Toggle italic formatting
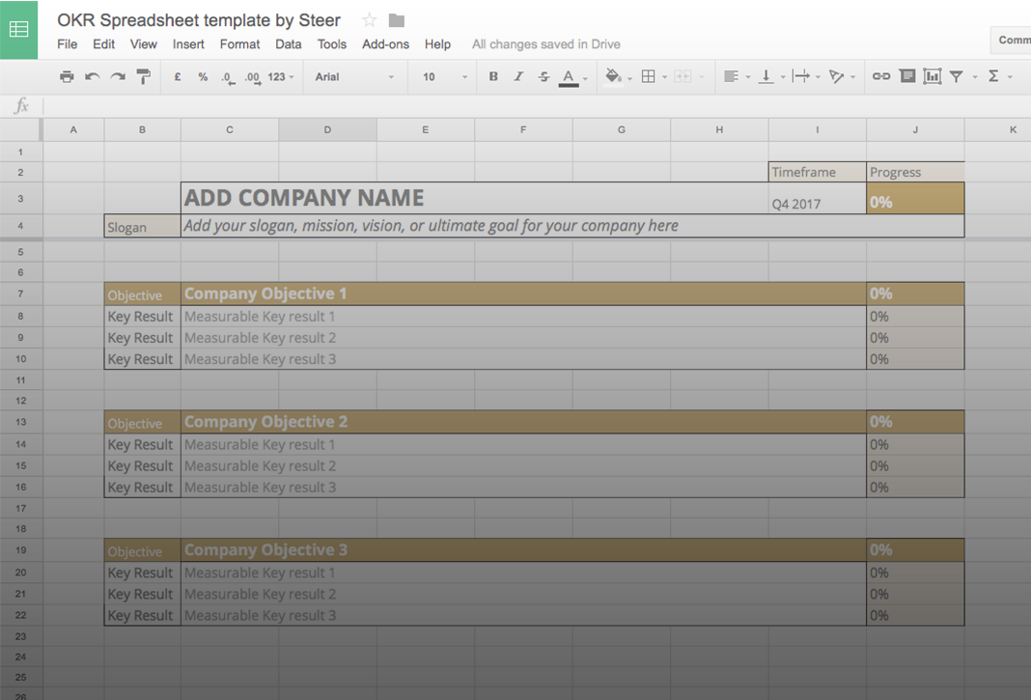Screen dimensions: 1031x700 tap(518, 76)
